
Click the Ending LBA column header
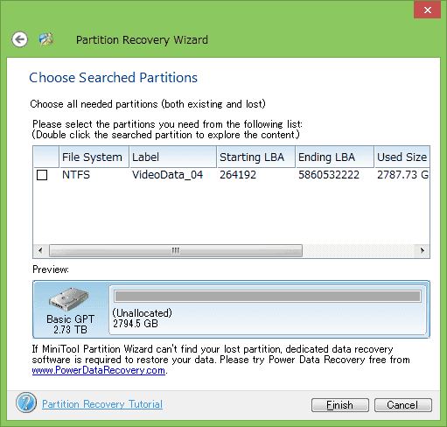[335, 157]
